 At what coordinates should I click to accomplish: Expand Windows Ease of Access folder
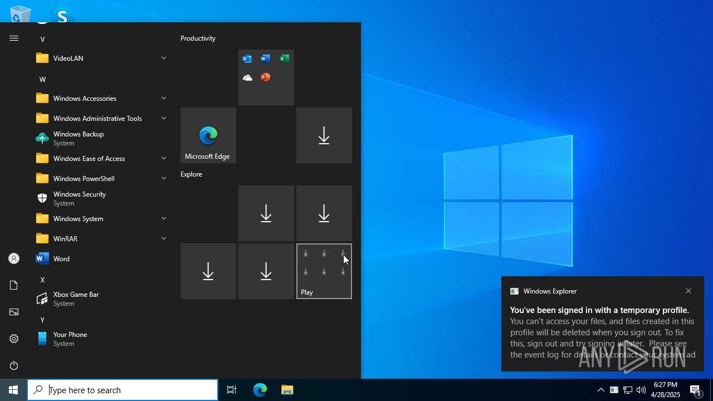point(101,158)
